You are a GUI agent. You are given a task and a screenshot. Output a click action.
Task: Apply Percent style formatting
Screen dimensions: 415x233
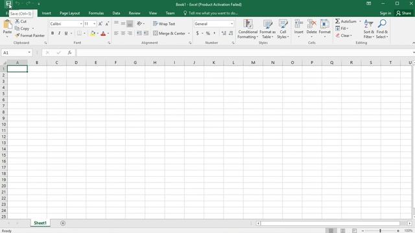click(208, 33)
